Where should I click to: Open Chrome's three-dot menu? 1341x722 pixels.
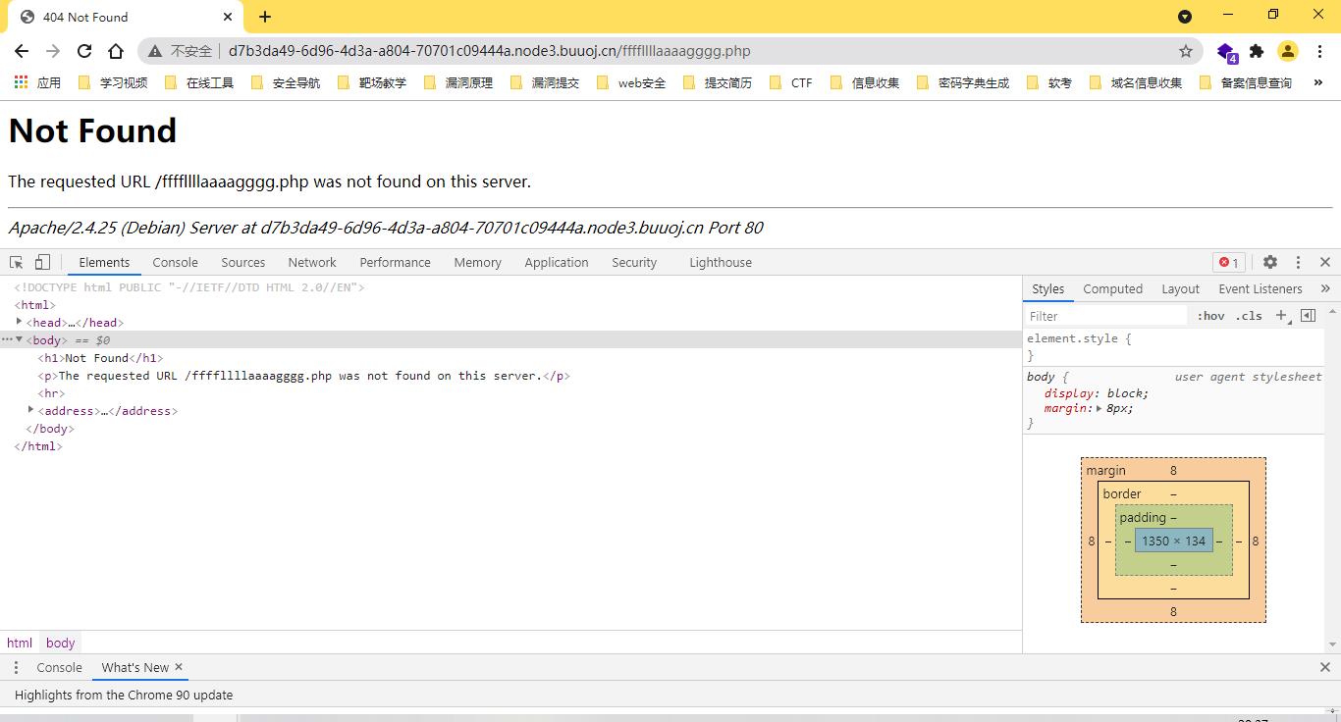[1318, 51]
